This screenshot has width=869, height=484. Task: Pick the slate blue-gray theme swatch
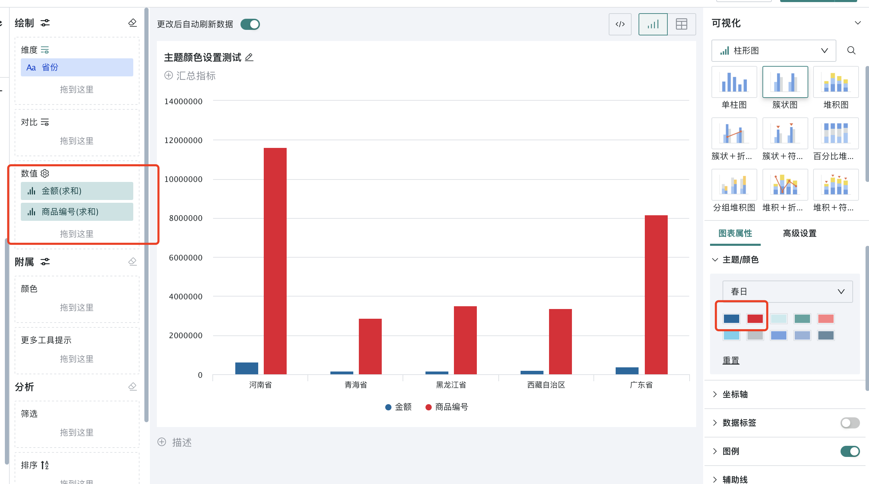pos(826,335)
